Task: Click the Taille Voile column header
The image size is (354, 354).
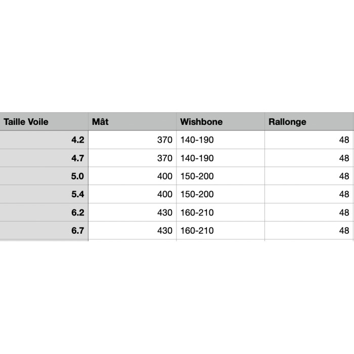Action: tap(43, 122)
